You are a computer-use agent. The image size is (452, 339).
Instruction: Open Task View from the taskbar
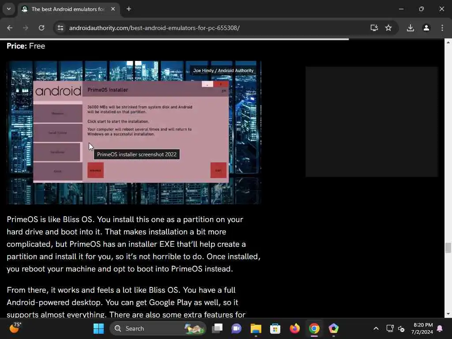(217, 328)
